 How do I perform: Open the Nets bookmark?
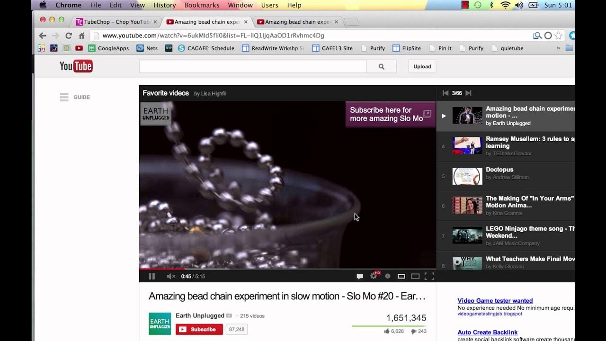point(147,48)
